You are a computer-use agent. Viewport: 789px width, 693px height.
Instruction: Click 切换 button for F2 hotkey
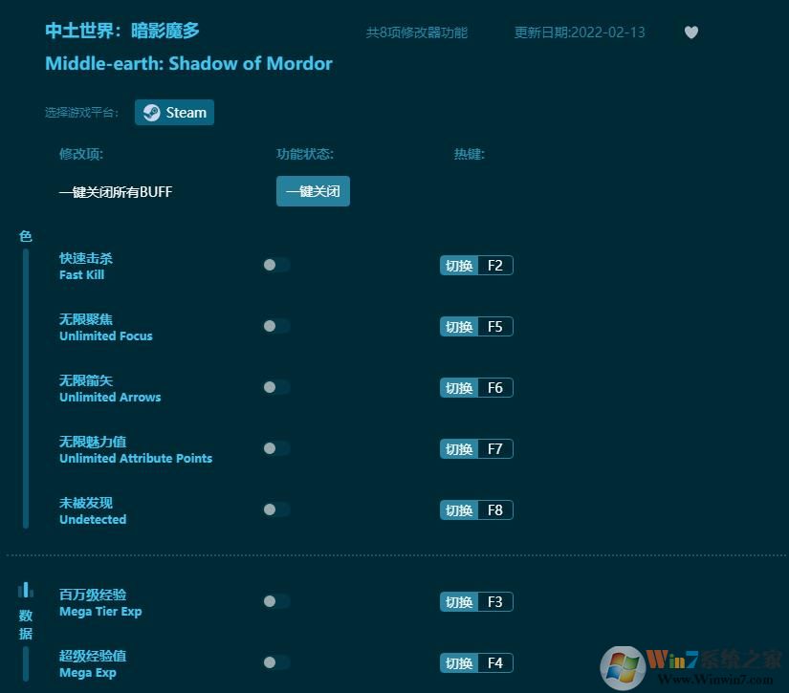(x=459, y=266)
